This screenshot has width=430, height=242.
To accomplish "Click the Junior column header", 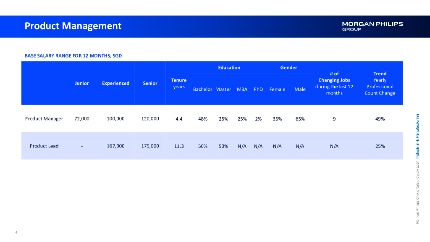I will click(x=82, y=83).
